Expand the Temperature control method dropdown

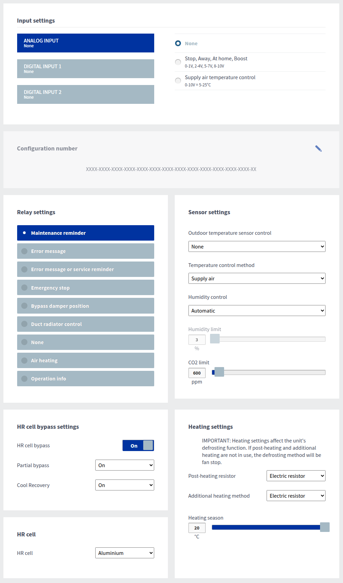257,278
